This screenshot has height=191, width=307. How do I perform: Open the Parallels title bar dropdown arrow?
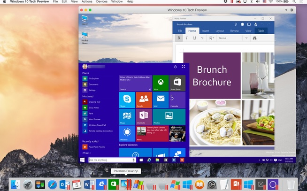(x=286, y=10)
